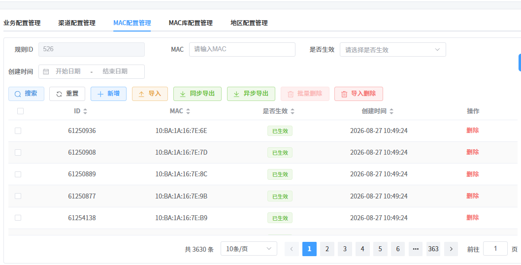This screenshot has height=265, width=521.
Task: Go to next page arrow
Action: (451, 249)
